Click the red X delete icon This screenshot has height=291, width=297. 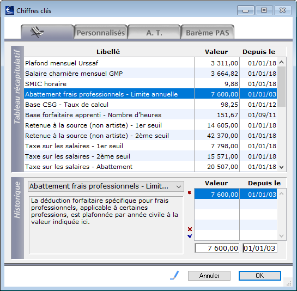click(190, 229)
